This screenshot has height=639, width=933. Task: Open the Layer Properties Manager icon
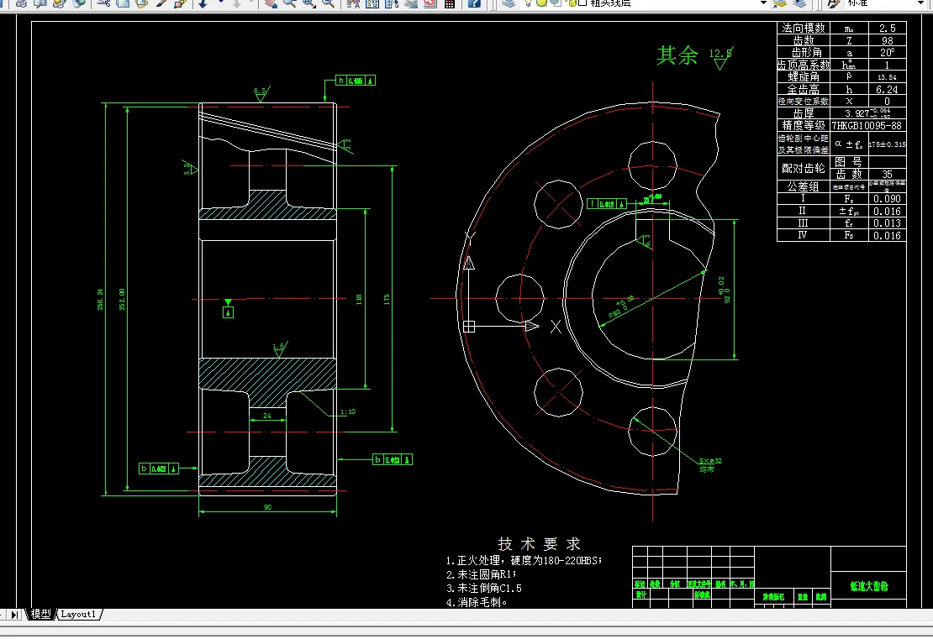pyautogui.click(x=509, y=3)
